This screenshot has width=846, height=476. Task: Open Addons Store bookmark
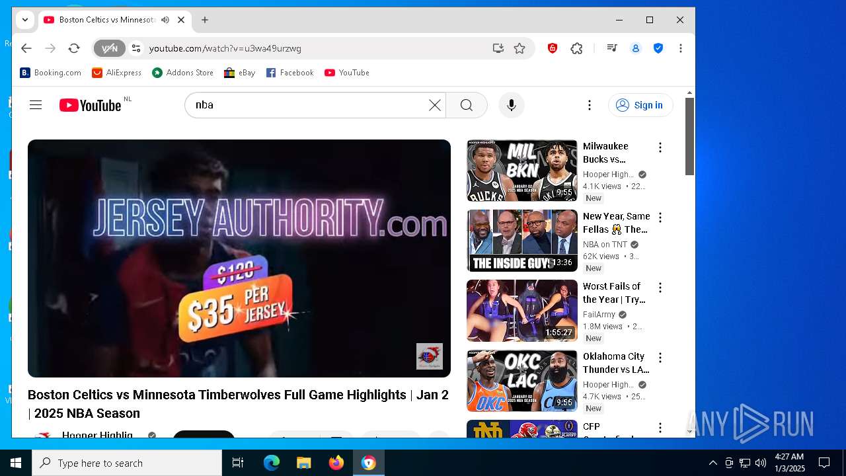(183, 73)
